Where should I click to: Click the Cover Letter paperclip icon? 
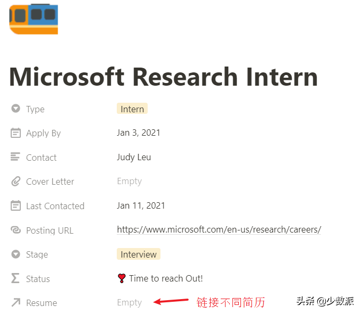pos(15,181)
